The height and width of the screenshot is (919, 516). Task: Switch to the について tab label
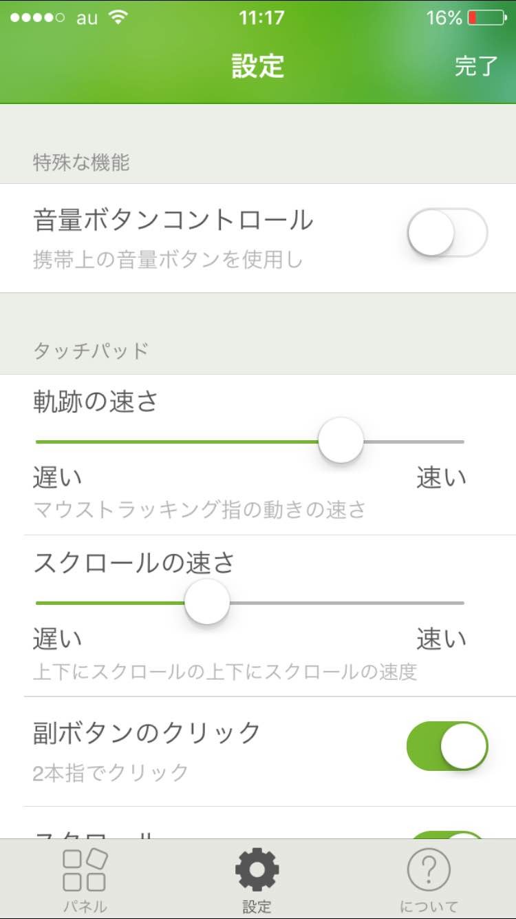coord(429,907)
